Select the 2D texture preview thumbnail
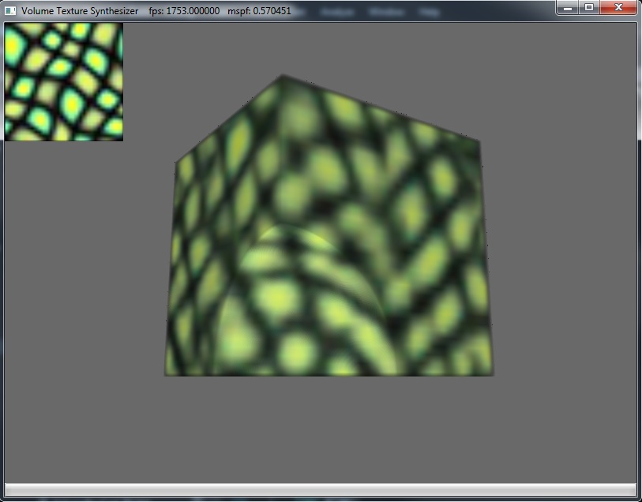The width and height of the screenshot is (642, 502). point(64,81)
